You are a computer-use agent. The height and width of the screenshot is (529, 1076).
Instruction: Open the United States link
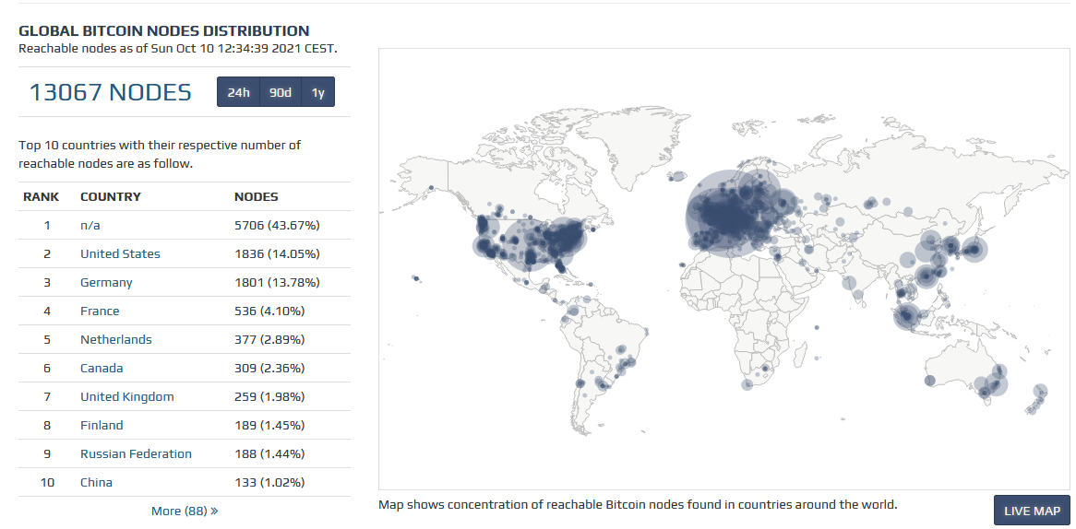click(120, 253)
